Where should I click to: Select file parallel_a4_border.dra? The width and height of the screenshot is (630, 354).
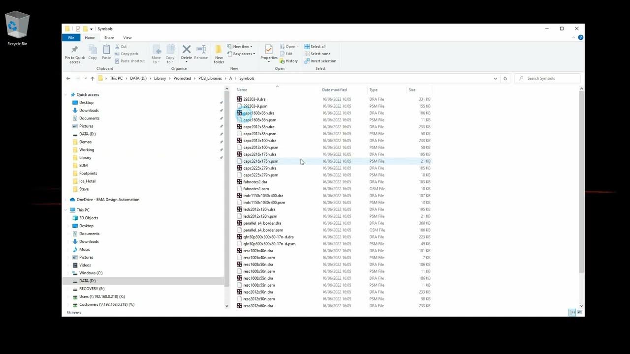pos(262,223)
